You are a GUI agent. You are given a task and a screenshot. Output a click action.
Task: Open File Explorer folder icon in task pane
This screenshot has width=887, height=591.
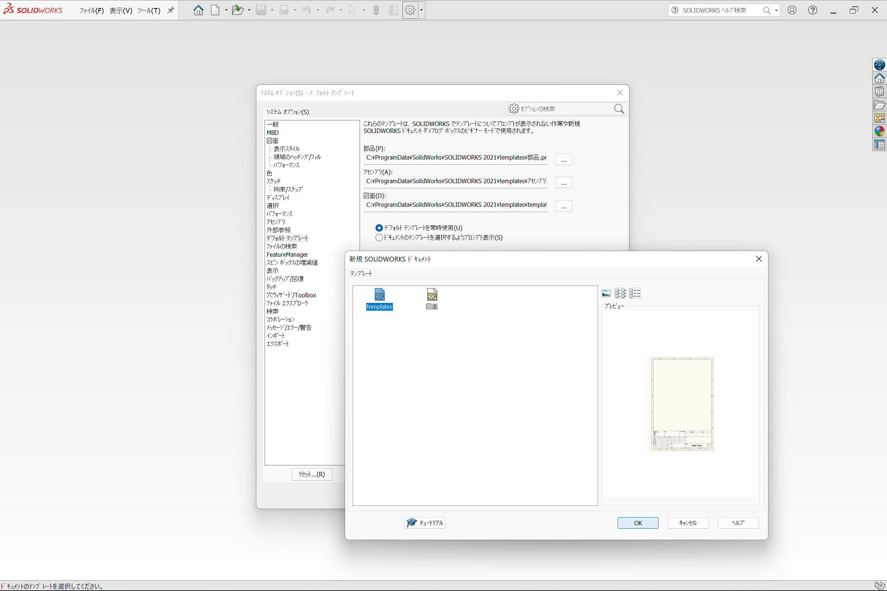[x=880, y=105]
